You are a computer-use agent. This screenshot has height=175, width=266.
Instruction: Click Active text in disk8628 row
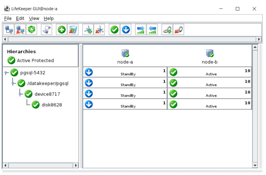click(x=211, y=106)
